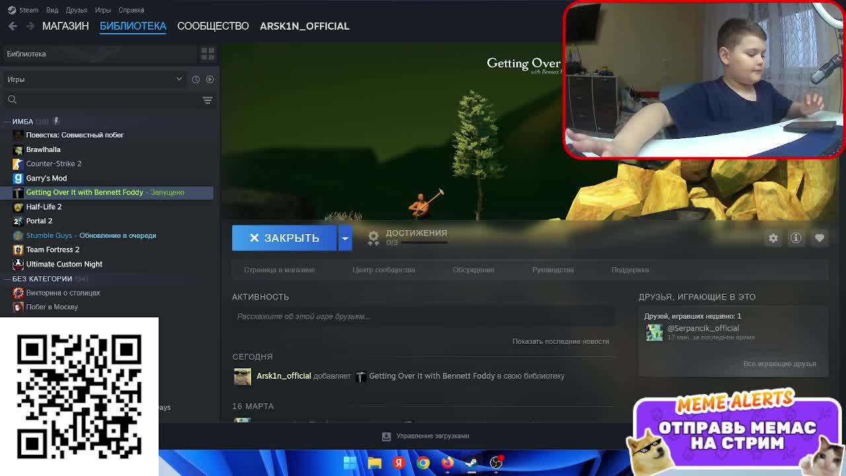This screenshot has height=476, width=846.
Task: Open the Справка menu
Action: pos(131,10)
